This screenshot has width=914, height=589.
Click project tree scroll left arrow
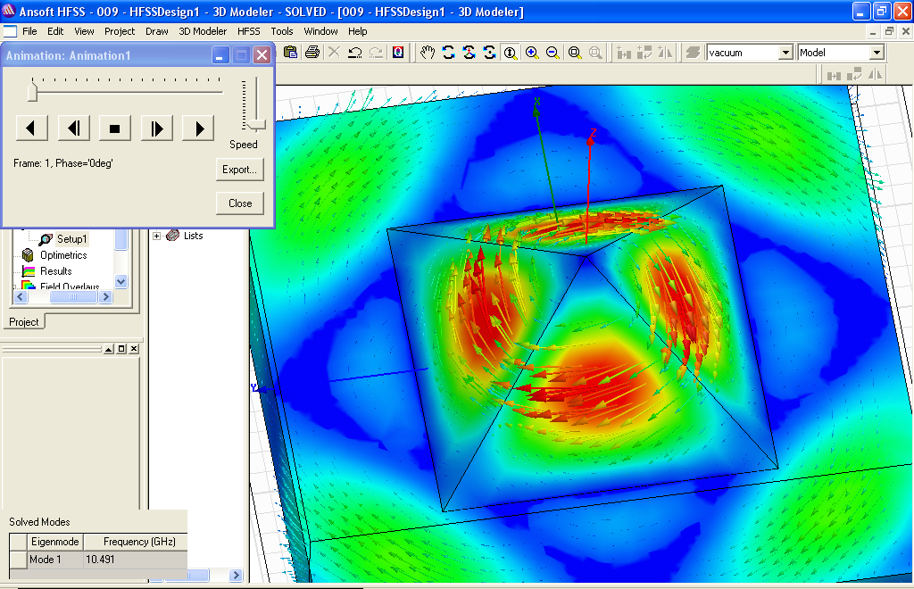coord(20,296)
